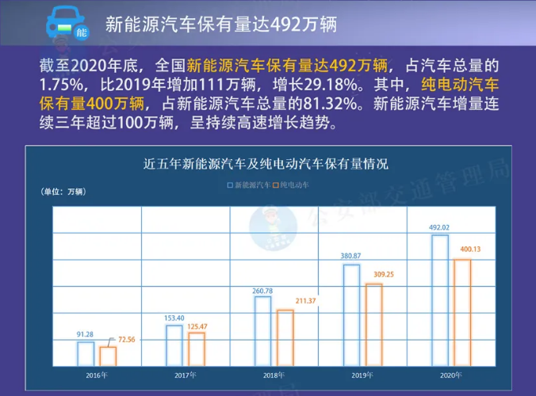
Task: Click the 2020年 axis label
Action: (450, 375)
